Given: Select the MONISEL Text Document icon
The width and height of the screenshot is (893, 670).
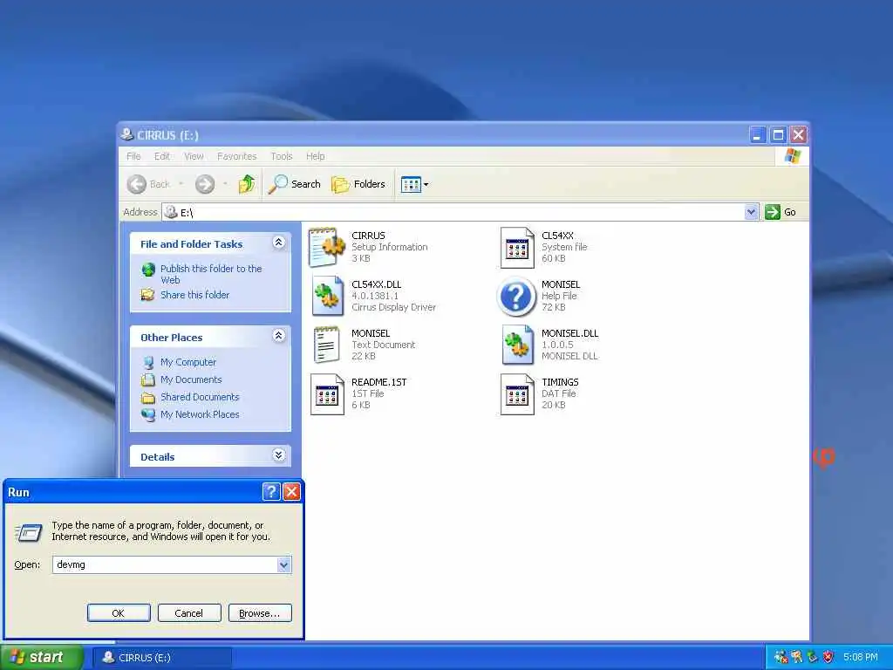Looking at the screenshot, I should [x=327, y=345].
